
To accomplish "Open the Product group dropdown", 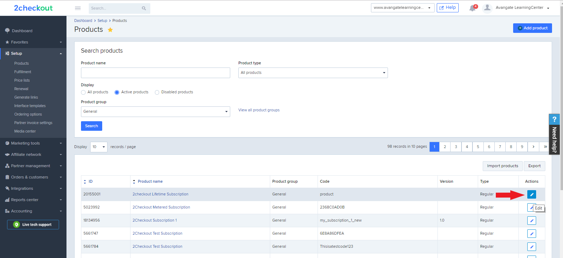I will 156,112.
